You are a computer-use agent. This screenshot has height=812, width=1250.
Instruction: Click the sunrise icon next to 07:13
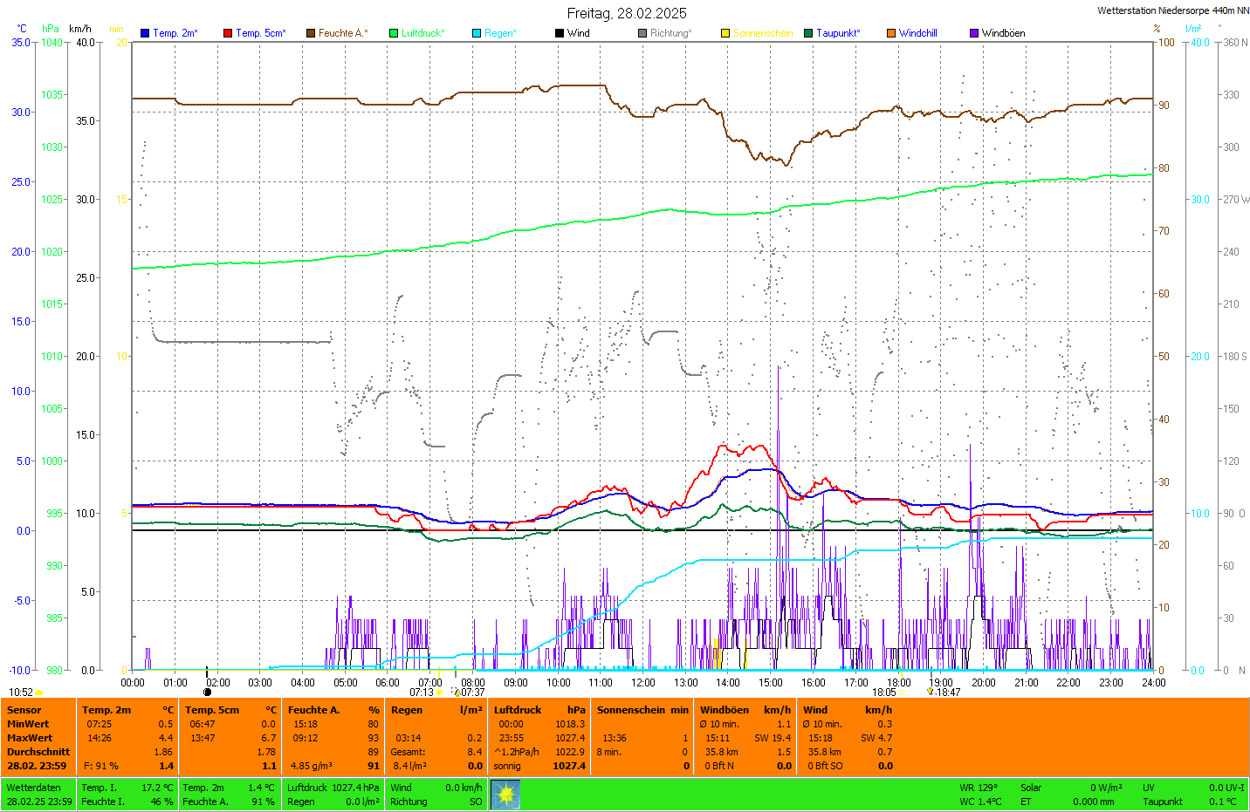pos(439,693)
